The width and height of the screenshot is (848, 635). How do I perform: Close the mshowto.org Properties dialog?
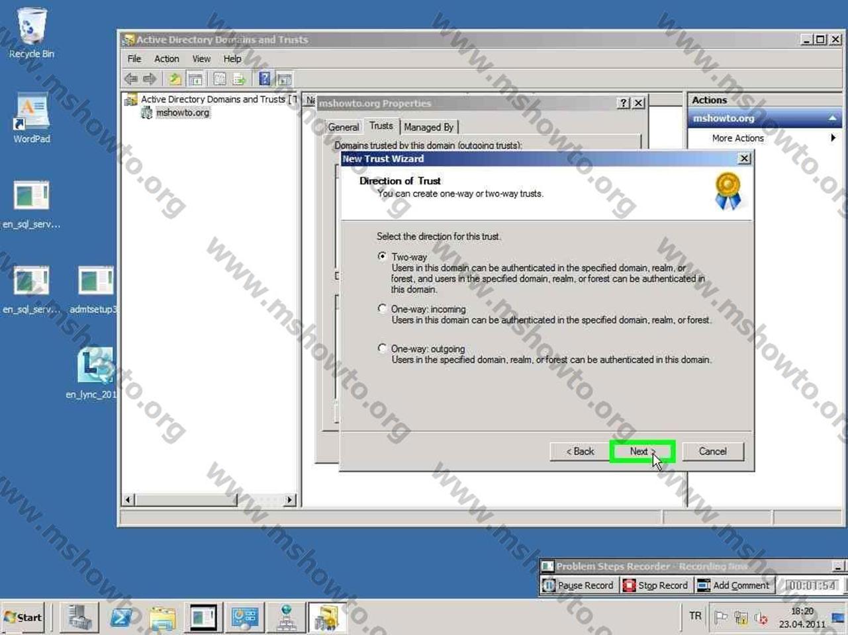point(638,103)
